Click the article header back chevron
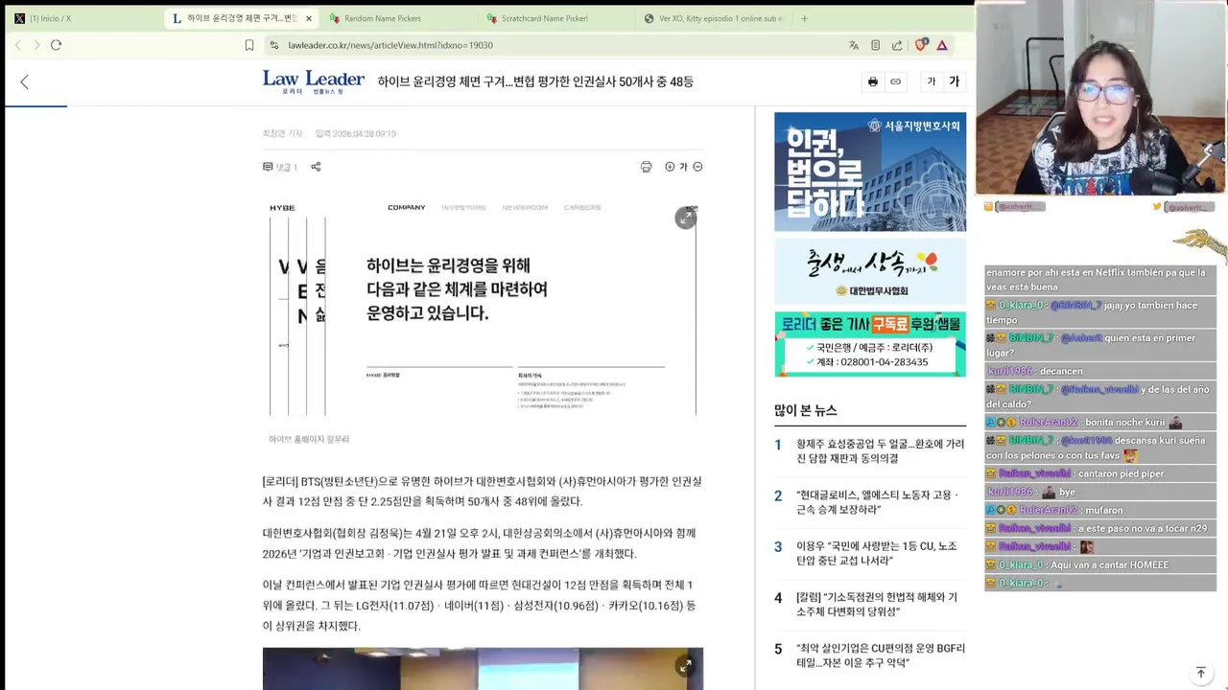Image resolution: width=1228 pixels, height=690 pixels. (x=24, y=82)
